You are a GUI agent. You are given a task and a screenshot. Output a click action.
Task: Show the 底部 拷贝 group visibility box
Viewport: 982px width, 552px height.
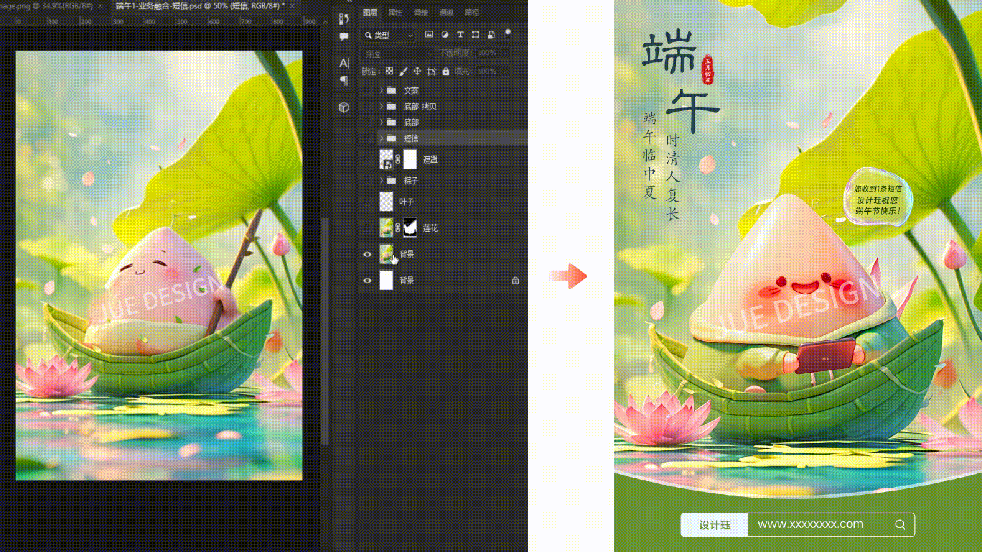[x=367, y=106]
